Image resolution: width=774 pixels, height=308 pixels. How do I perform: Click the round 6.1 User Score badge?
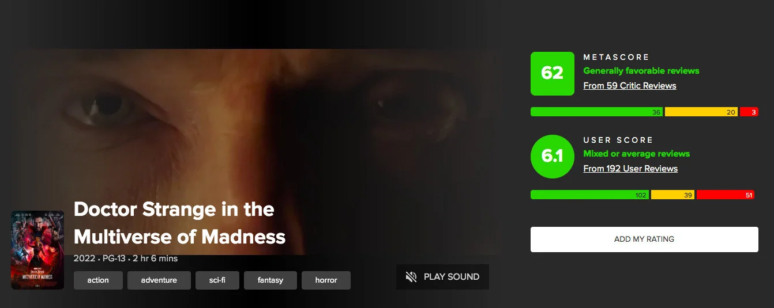point(553,157)
